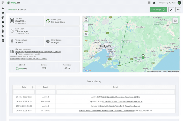The image size is (183, 121).
Task: Toggle map fullscreen
Action: (86, 20)
